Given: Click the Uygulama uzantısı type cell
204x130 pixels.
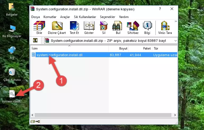Looking at the screenshot, I should coord(165,55).
